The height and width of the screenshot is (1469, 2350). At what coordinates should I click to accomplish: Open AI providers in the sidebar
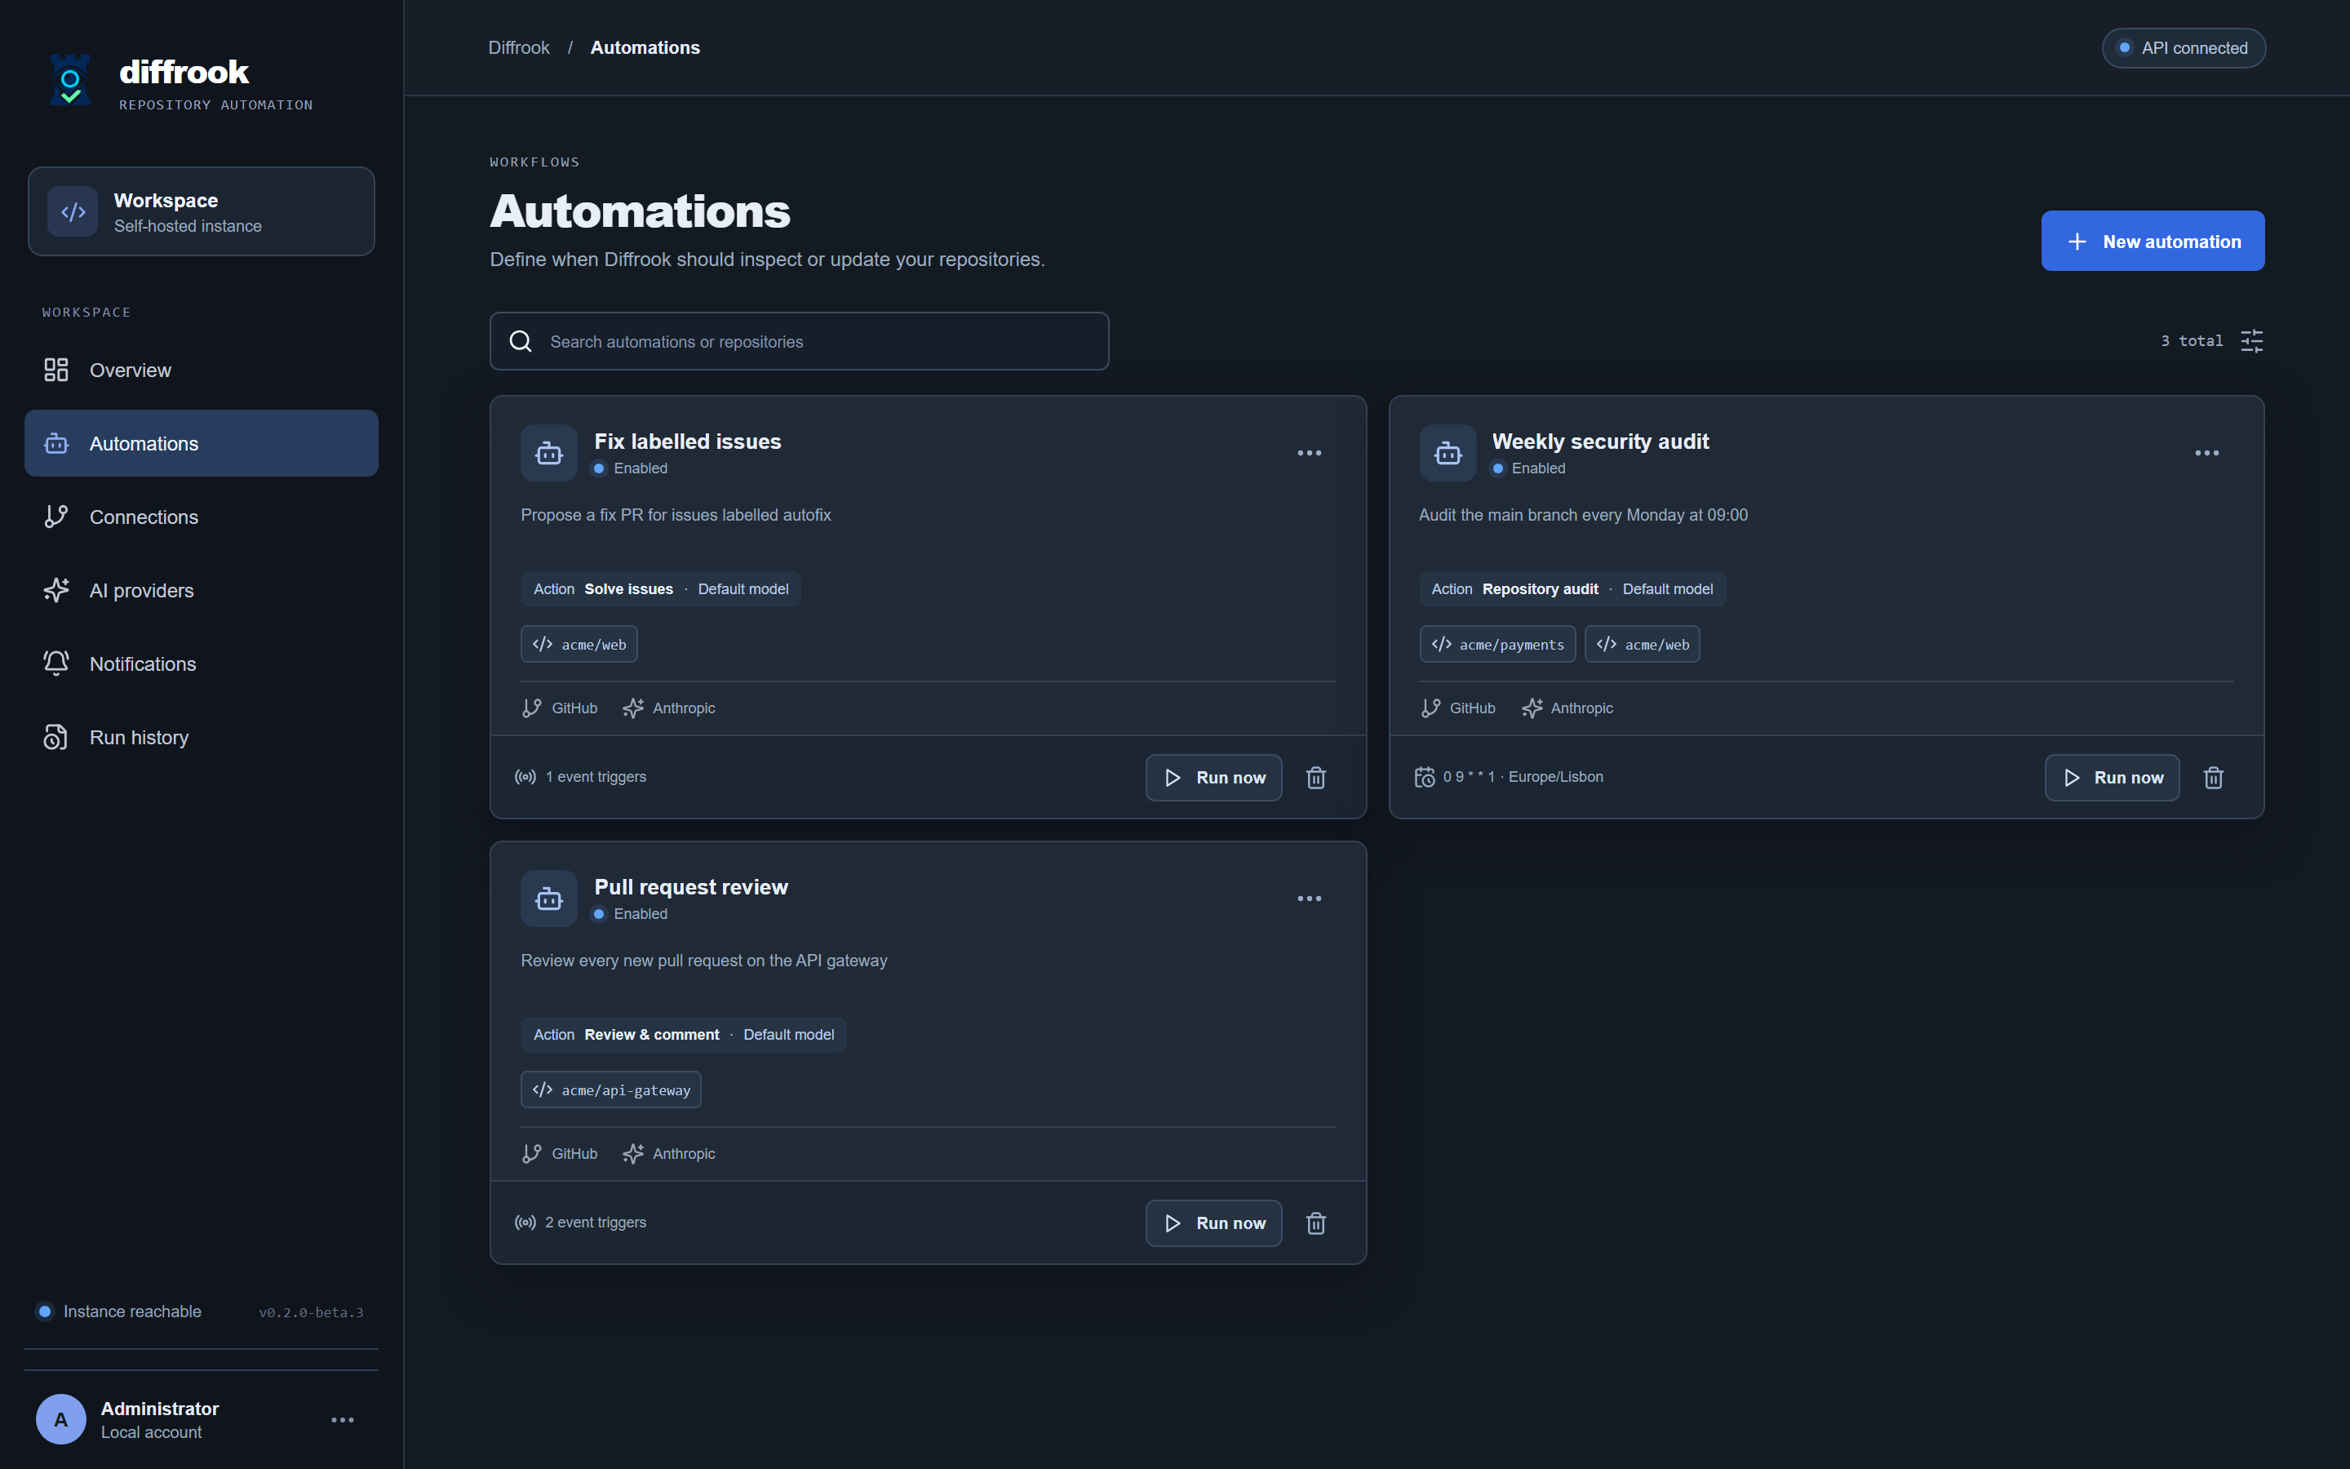[x=201, y=590]
